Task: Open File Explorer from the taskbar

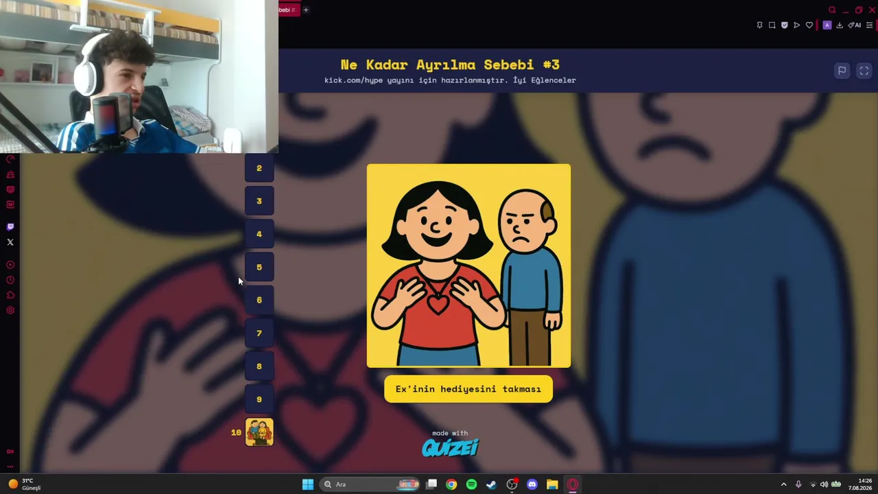Action: click(552, 484)
